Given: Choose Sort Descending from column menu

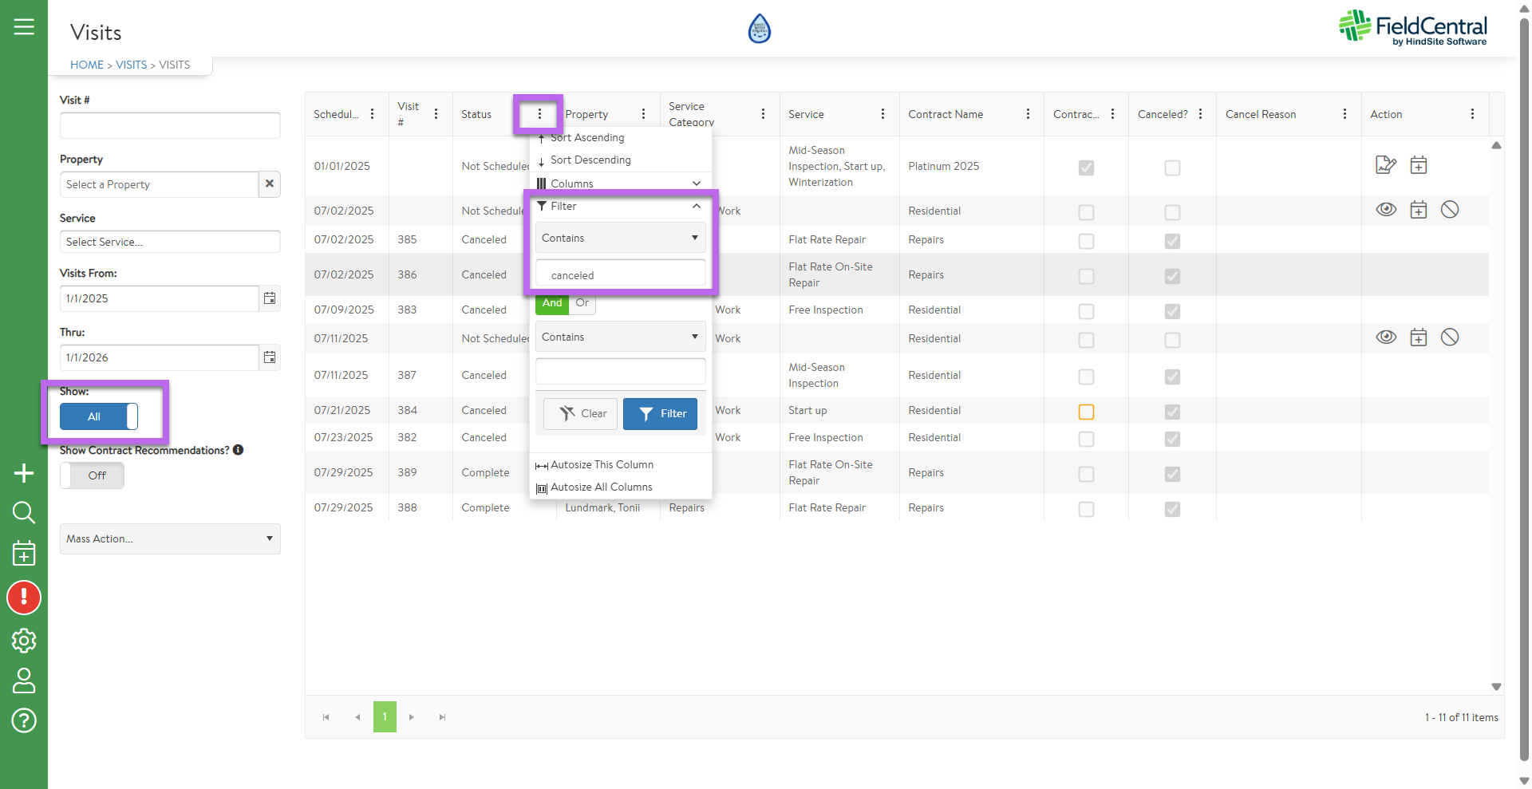Looking at the screenshot, I should [590, 160].
